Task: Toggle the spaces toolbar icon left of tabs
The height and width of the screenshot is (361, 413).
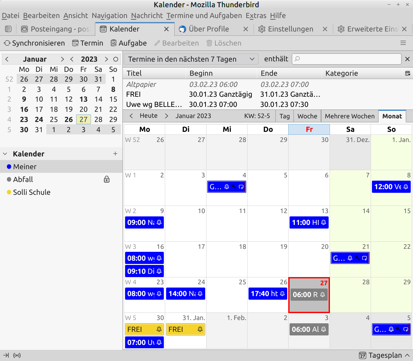Action: pos(8,29)
